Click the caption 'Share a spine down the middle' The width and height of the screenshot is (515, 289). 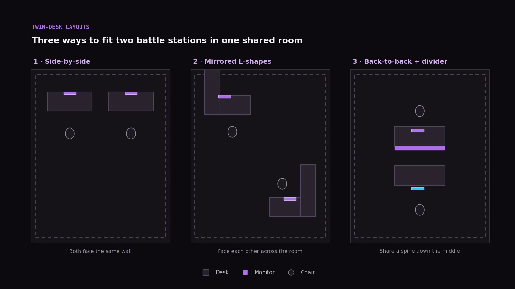click(420, 251)
